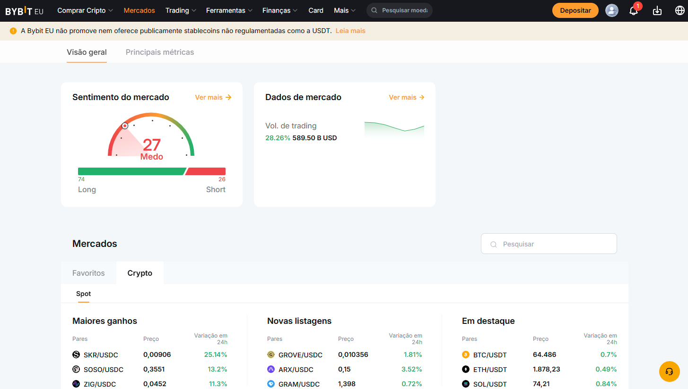Click the 13.2% change for SOSO/USDC
This screenshot has width=688, height=389.
coord(218,369)
